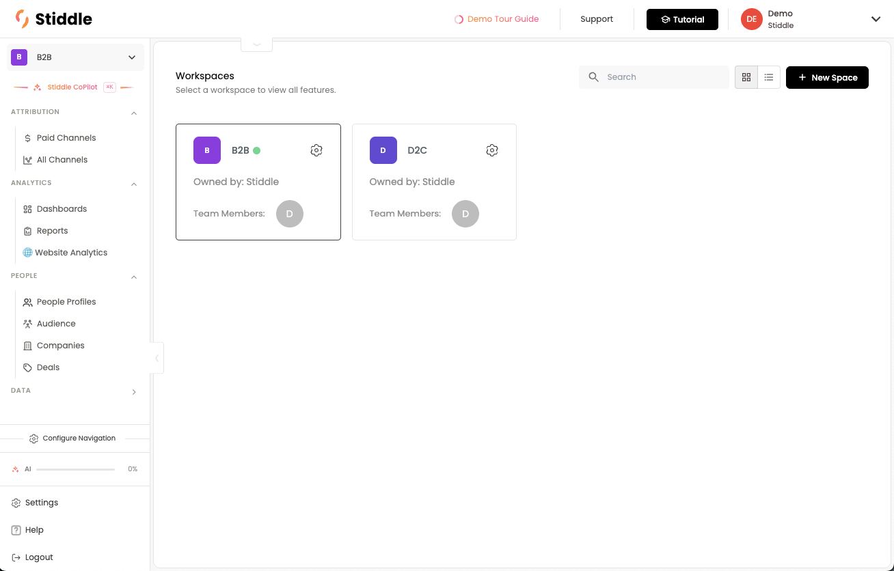This screenshot has height=571, width=894.
Task: Switch to list view
Action: click(x=769, y=77)
